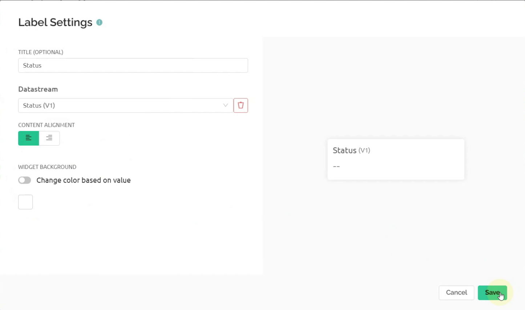Click the "(V1)" pin text in preview
The image size is (525, 310).
point(364,150)
